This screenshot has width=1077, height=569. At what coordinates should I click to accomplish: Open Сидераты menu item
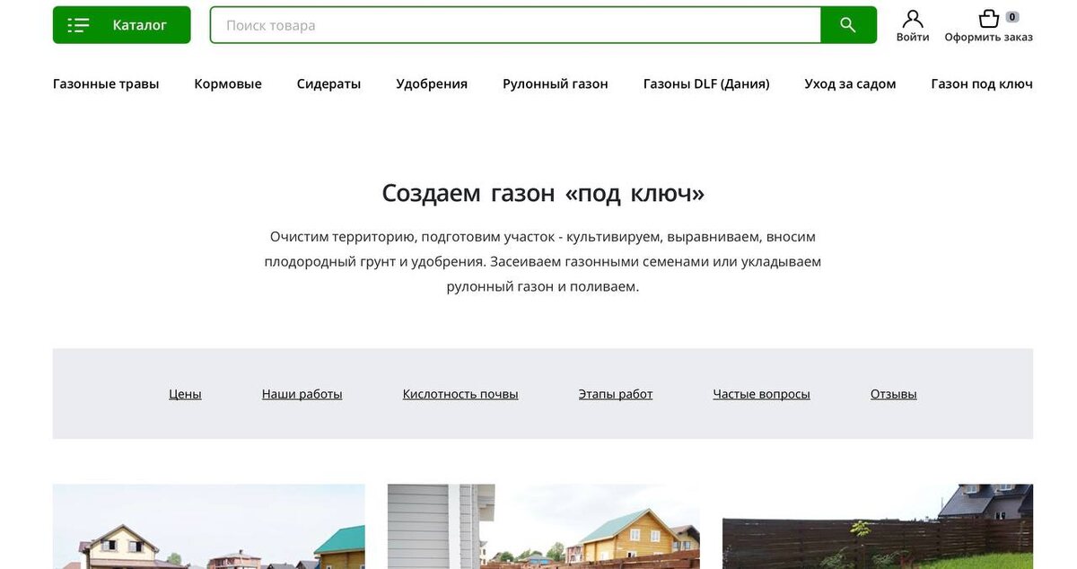pyautogui.click(x=328, y=83)
